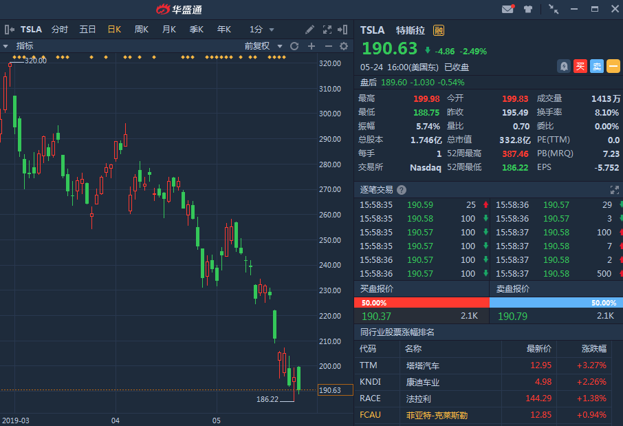
Task: Switch to the 周K tab
Action: click(x=142, y=30)
